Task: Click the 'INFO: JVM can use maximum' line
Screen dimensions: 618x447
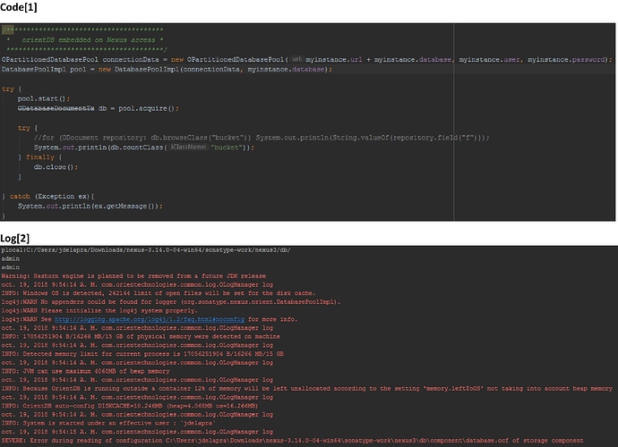Action: [x=85, y=371]
